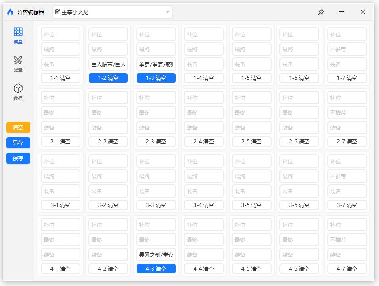This screenshot has width=379, height=286.
Task: Clear slot with 1-2 清空 button
Action: pyautogui.click(x=108, y=78)
